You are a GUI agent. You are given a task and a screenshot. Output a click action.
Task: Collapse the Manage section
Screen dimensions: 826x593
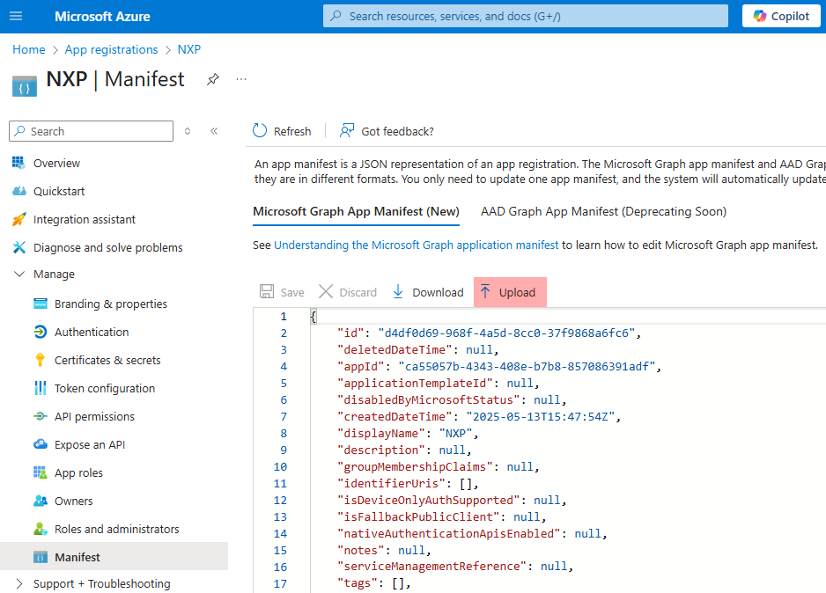19,274
